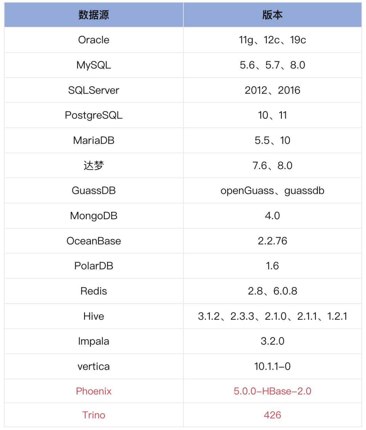This screenshot has width=366, height=430.
Task: Select the SQLServer cell
Action: tap(94, 90)
